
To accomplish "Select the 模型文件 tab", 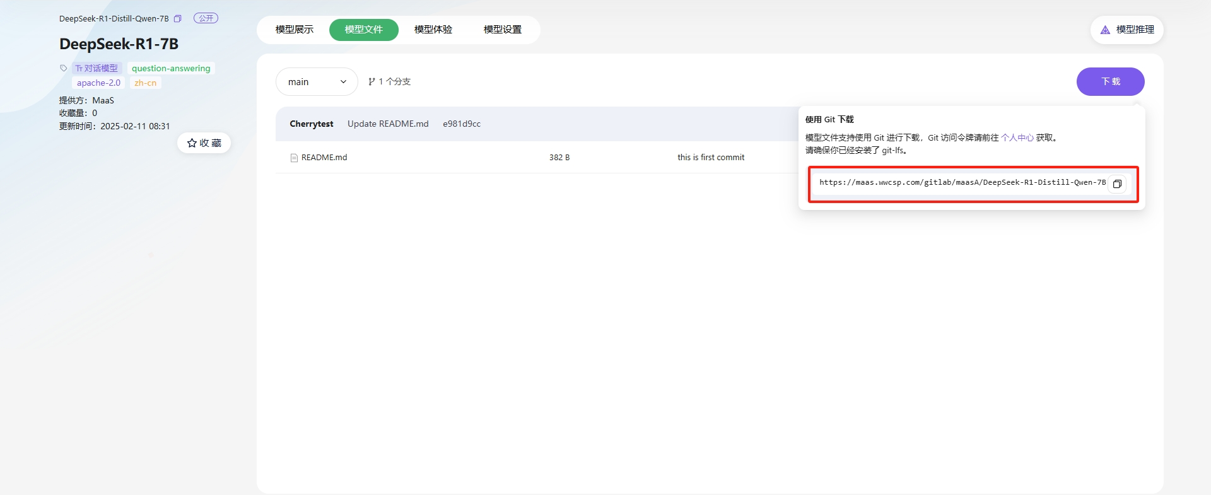I will [x=364, y=30].
